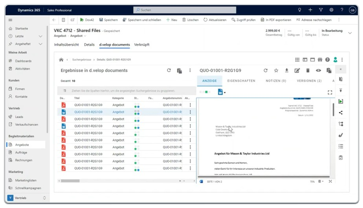The image size is (363, 208).
Task: Open Dashboards in sidebar
Action: click(x=23, y=61)
